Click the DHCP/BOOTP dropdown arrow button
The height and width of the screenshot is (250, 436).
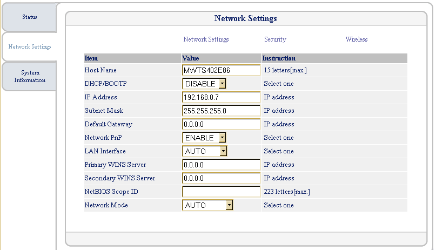point(222,84)
